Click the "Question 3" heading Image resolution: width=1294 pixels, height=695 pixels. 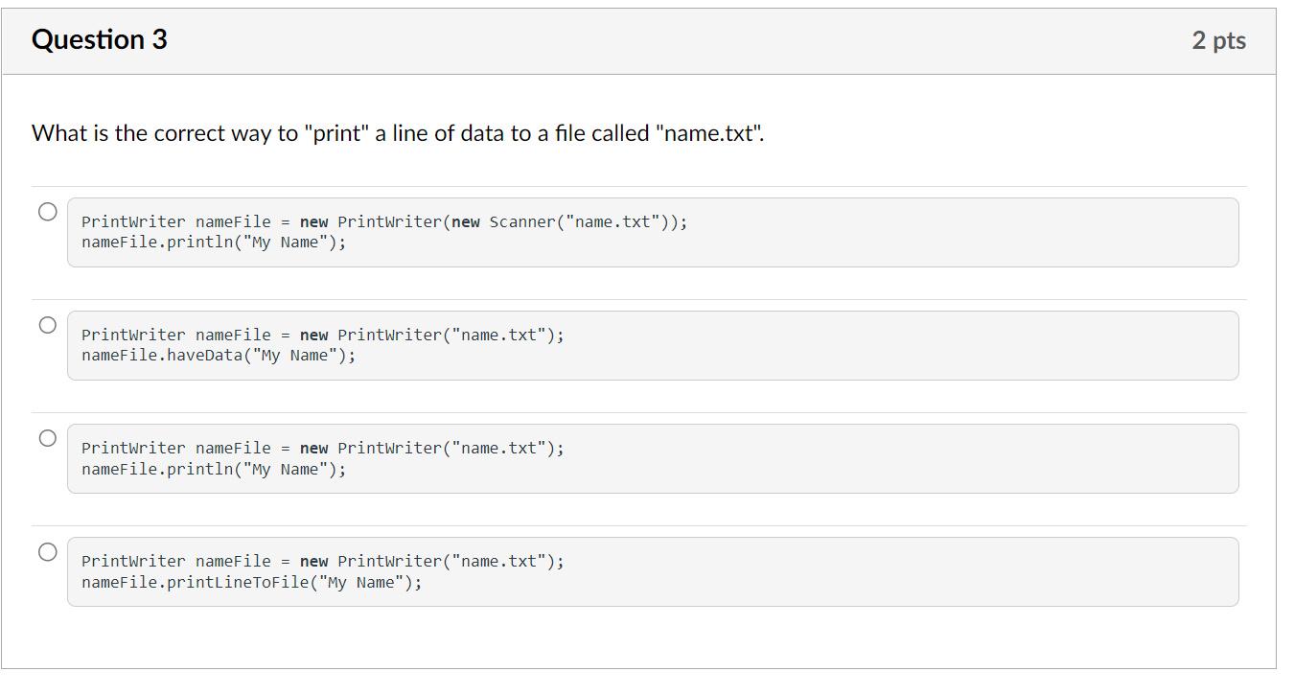point(99,39)
